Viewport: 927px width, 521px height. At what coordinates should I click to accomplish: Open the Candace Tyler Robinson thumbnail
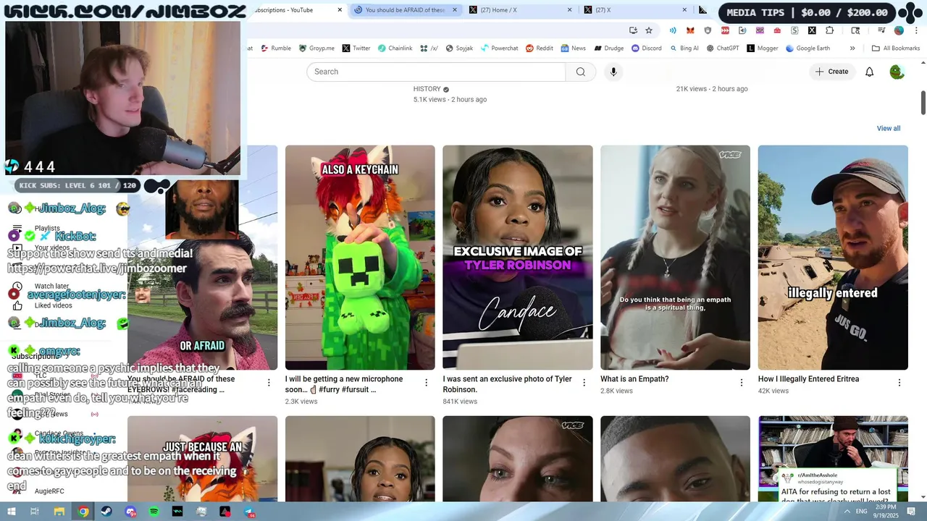(518, 258)
